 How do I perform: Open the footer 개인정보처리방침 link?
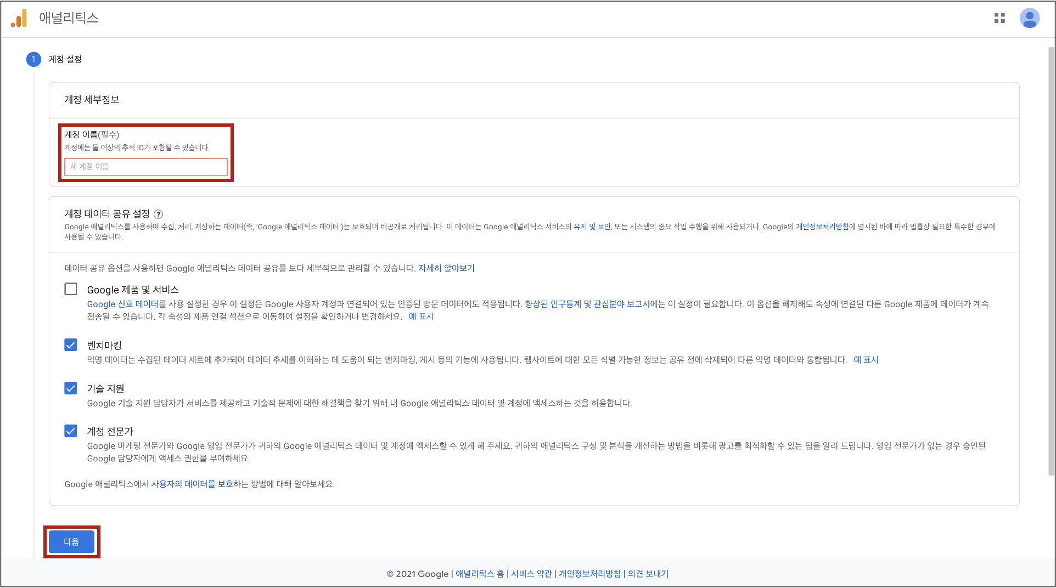(x=589, y=574)
